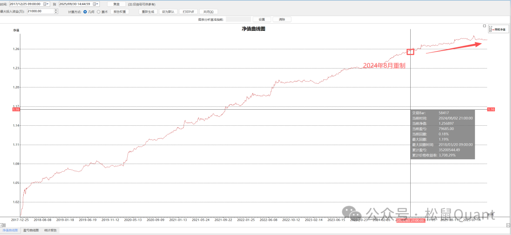The height and width of the screenshot is (235, 511).
Task: Switch to the 盈亏曲线图 tab
Action: tap(31, 231)
